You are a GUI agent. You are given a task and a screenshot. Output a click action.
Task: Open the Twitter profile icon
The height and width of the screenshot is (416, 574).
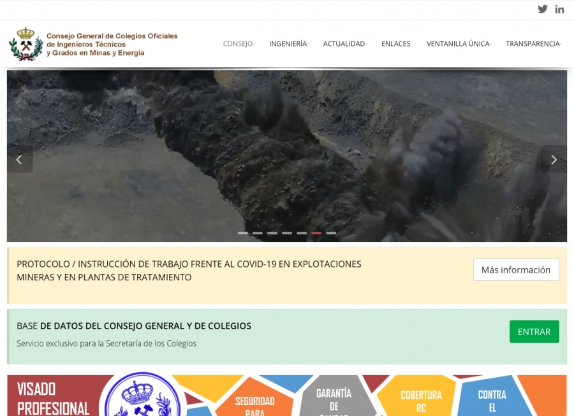point(543,9)
